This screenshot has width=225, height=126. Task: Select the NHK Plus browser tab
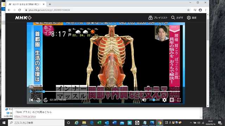(x=27, y=4)
